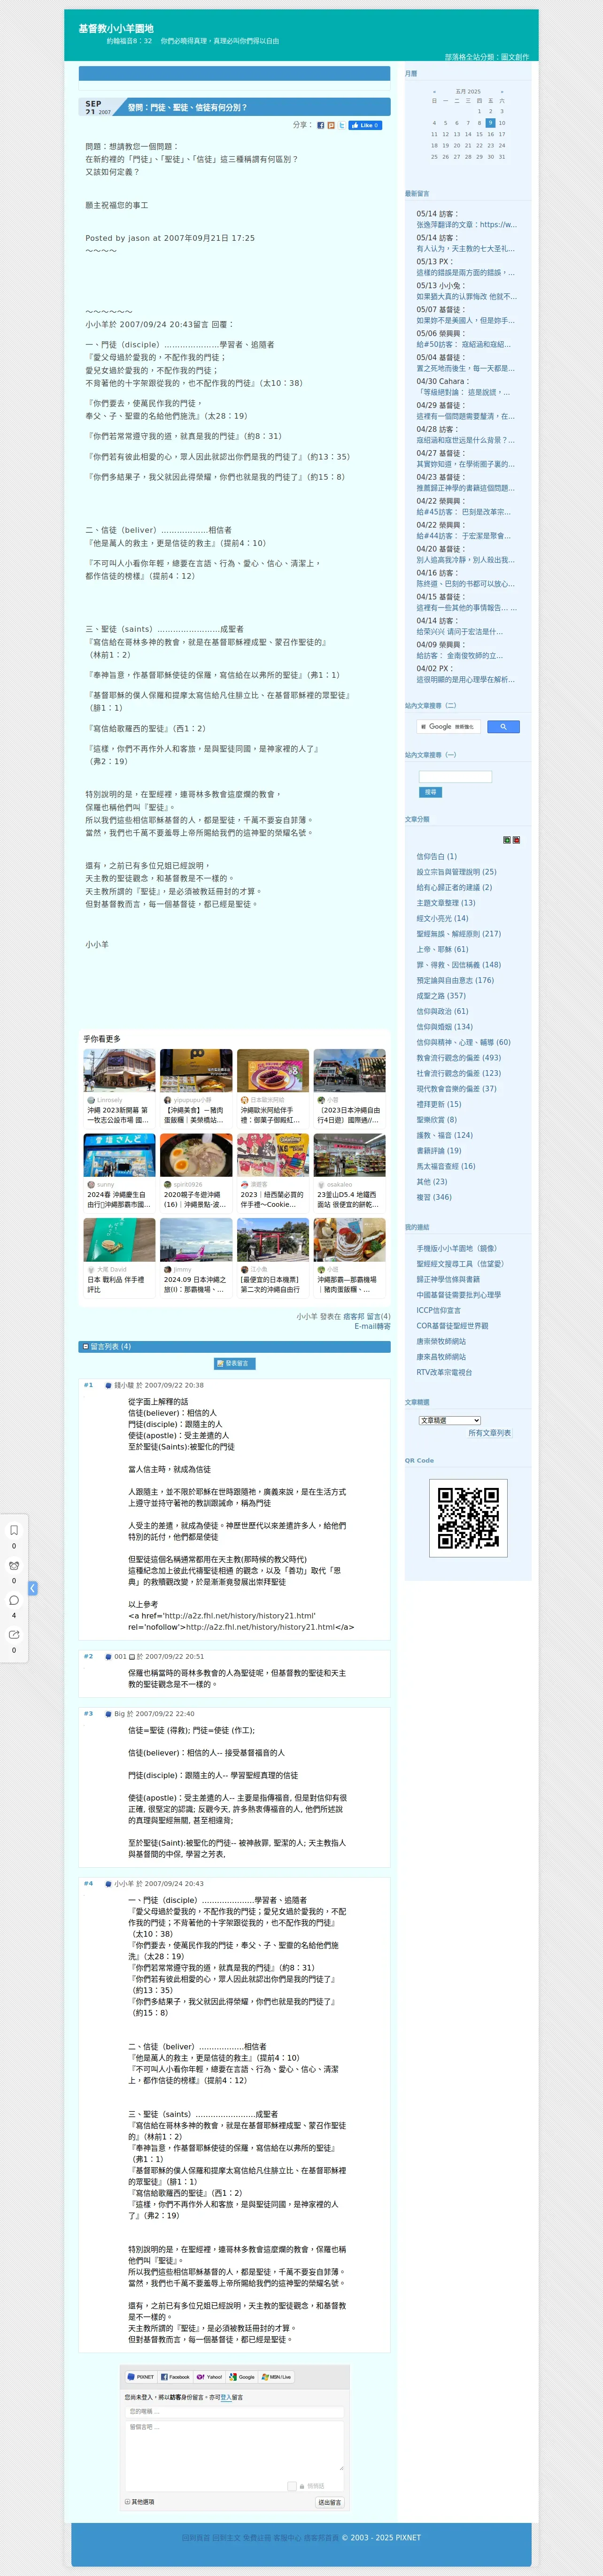Click the 送出留言 submit button
The height and width of the screenshot is (2576, 603).
click(330, 2502)
